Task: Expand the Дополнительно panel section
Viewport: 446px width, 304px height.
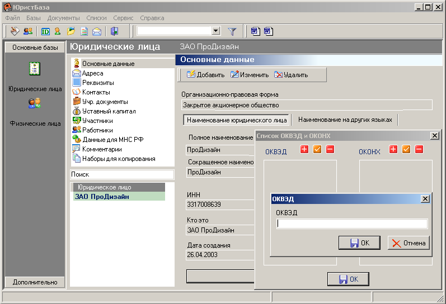Action: [x=35, y=282]
